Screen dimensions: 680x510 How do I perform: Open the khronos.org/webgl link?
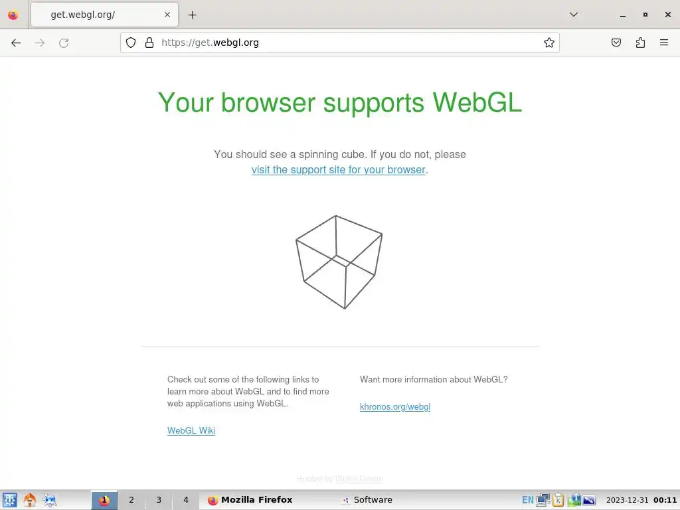click(x=395, y=407)
